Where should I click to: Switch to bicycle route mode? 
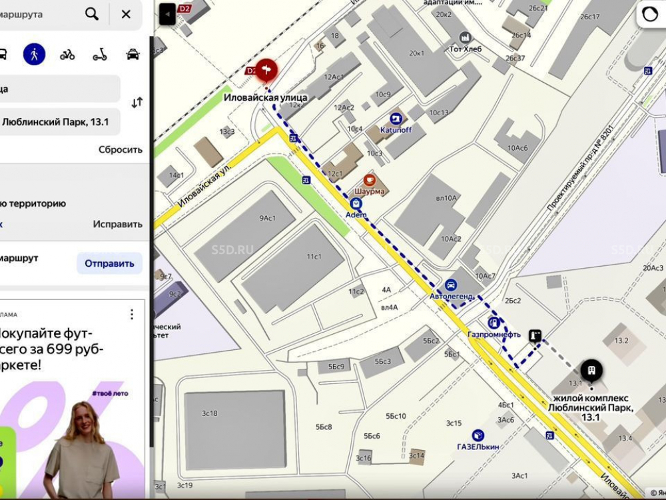pyautogui.click(x=67, y=55)
